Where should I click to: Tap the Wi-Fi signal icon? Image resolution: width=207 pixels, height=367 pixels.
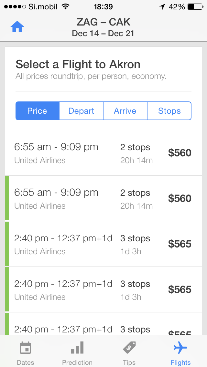click(x=66, y=6)
